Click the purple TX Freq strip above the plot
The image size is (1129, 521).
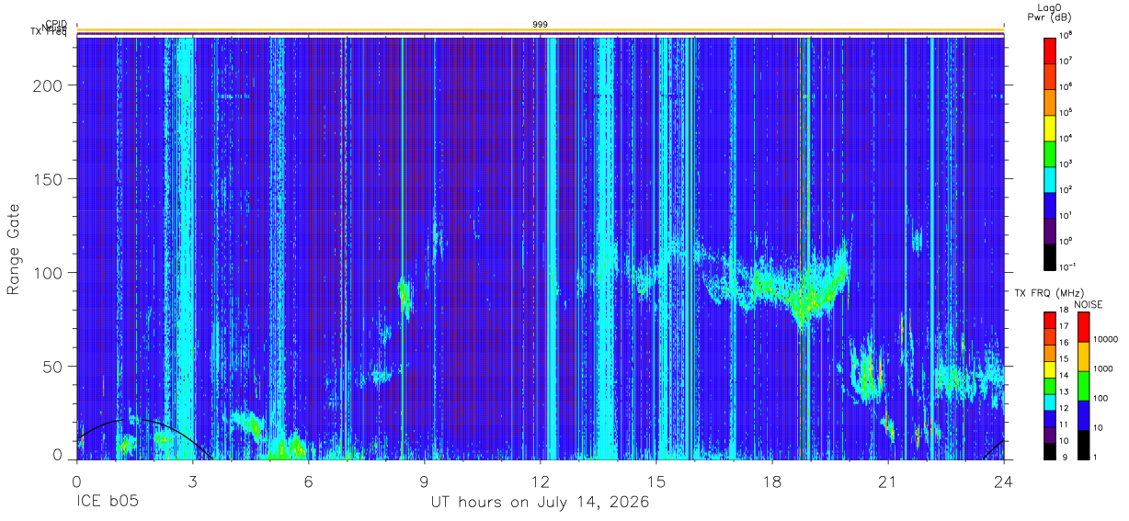(541, 34)
